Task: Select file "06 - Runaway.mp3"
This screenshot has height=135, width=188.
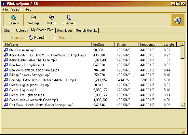Action: (22, 50)
